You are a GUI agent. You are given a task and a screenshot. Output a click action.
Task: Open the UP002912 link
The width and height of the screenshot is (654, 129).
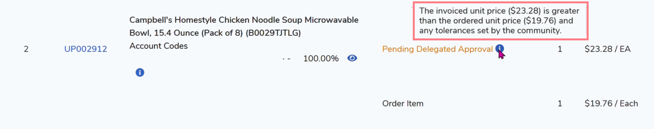coord(86,49)
